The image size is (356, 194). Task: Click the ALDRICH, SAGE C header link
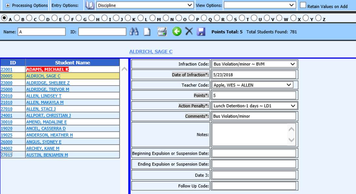click(151, 52)
